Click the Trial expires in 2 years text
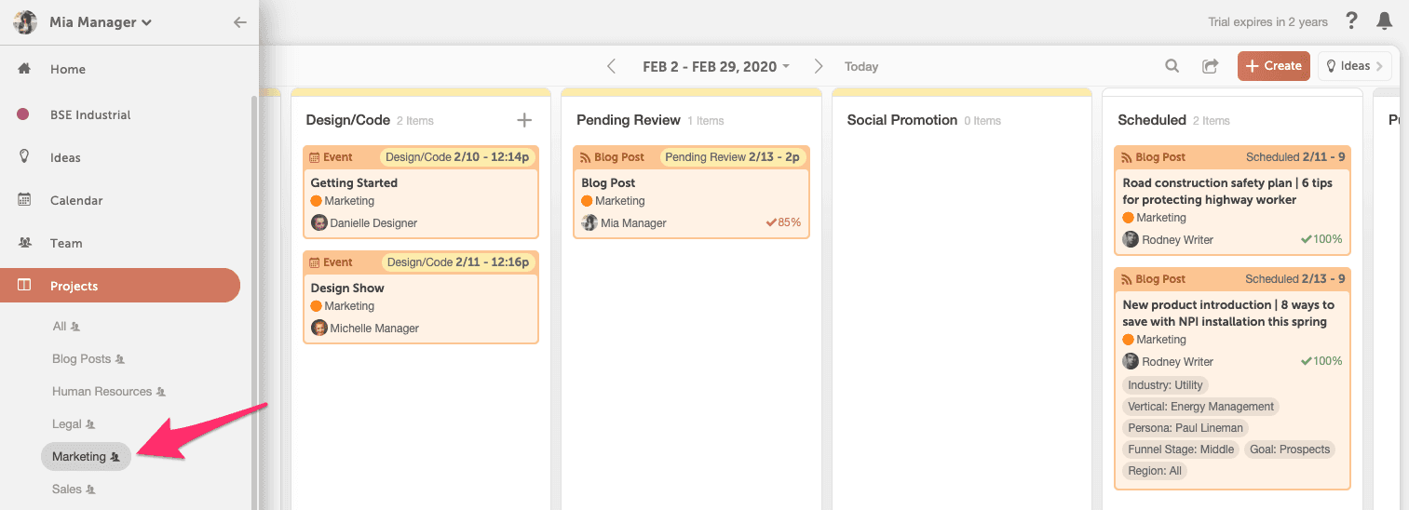 (1267, 22)
